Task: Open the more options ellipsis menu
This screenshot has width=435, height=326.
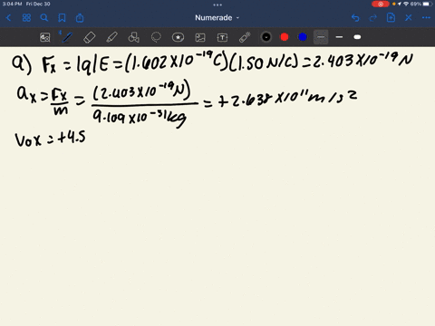Action: pyautogui.click(x=426, y=18)
